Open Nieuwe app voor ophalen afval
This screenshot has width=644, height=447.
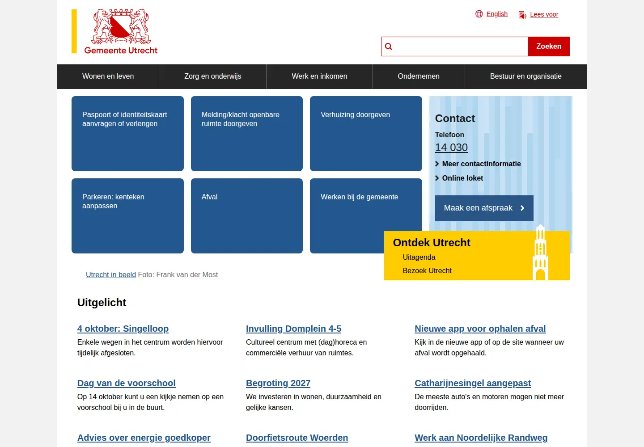pos(480,329)
